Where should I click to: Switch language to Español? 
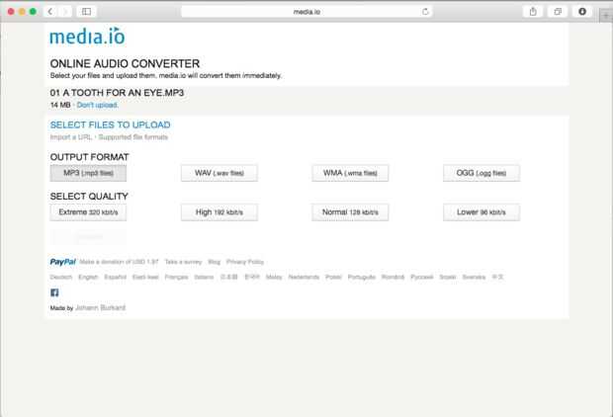pyautogui.click(x=116, y=277)
